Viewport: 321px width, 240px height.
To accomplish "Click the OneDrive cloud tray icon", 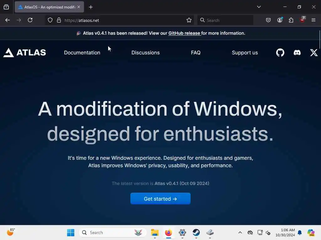I will coord(250,232).
